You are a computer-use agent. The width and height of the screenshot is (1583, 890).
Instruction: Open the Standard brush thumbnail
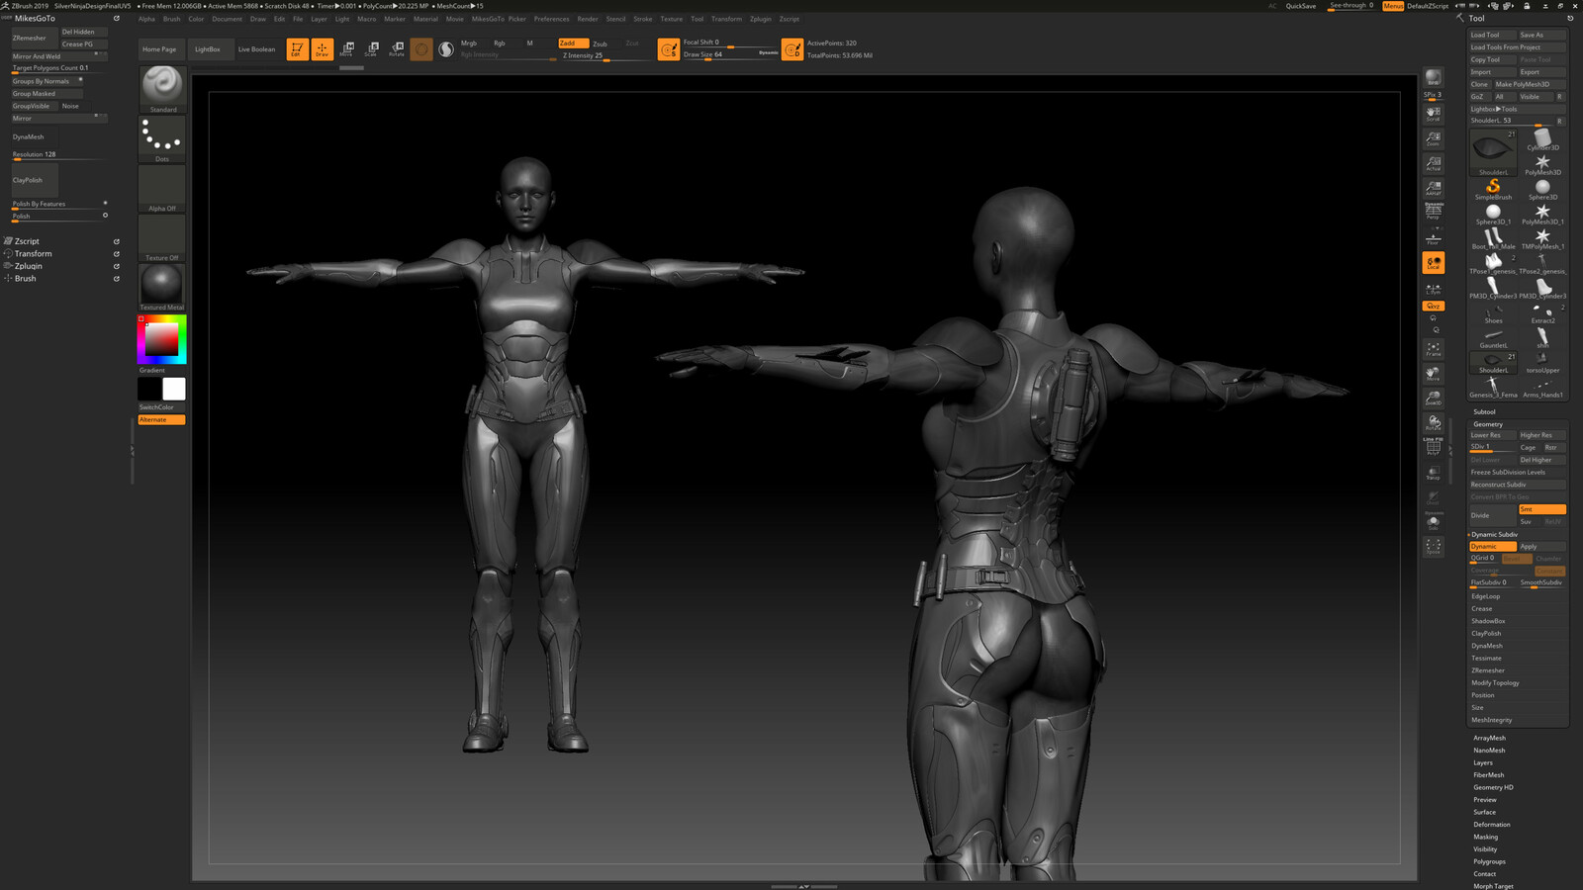[x=162, y=89]
